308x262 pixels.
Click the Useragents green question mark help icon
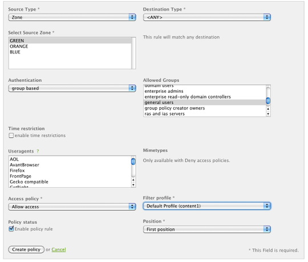[38, 151]
